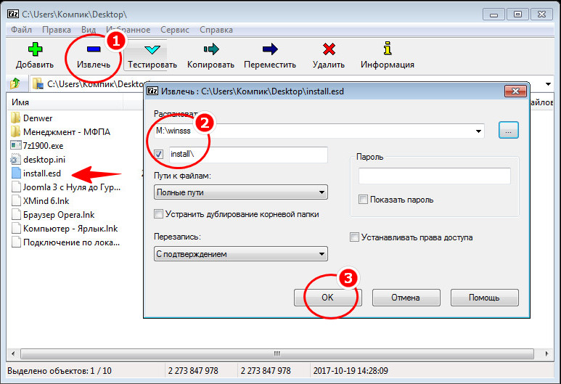This screenshot has height=384, width=561.
Task: Open the Вид menu
Action: 89,30
